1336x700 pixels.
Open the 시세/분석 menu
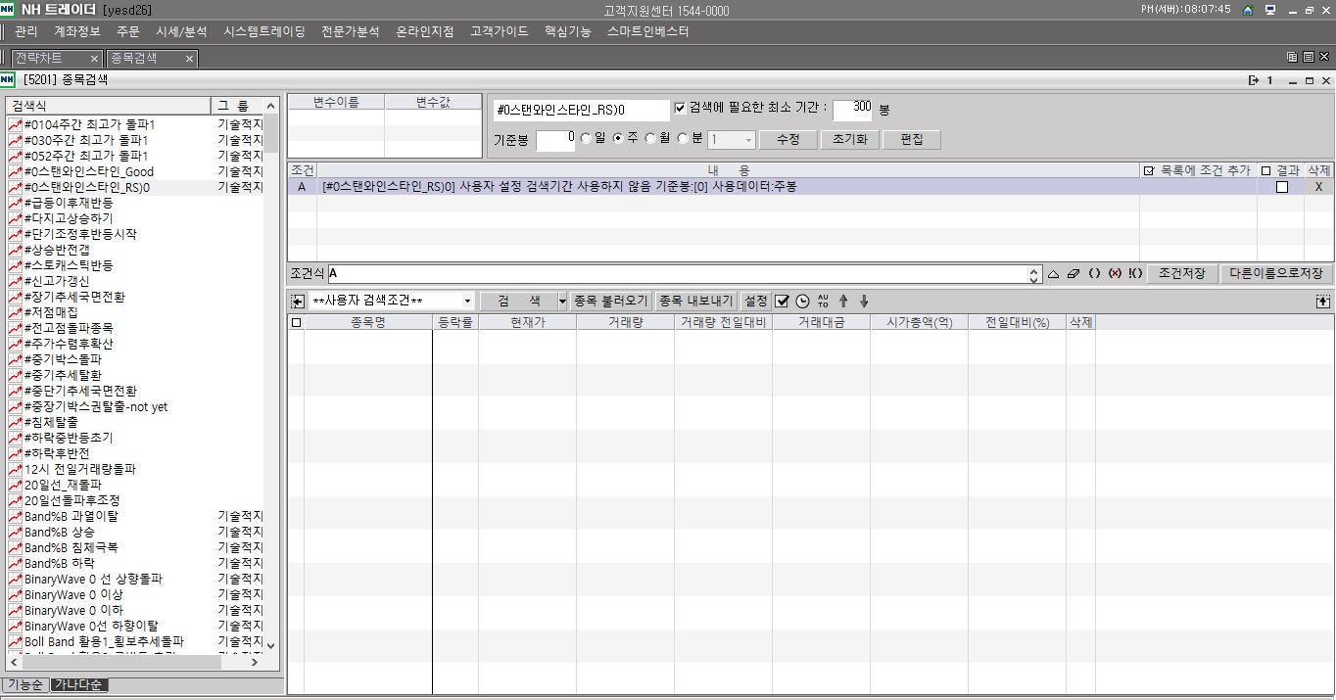181,31
